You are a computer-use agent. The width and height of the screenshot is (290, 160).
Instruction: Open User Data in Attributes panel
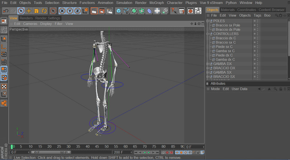(x=239, y=89)
